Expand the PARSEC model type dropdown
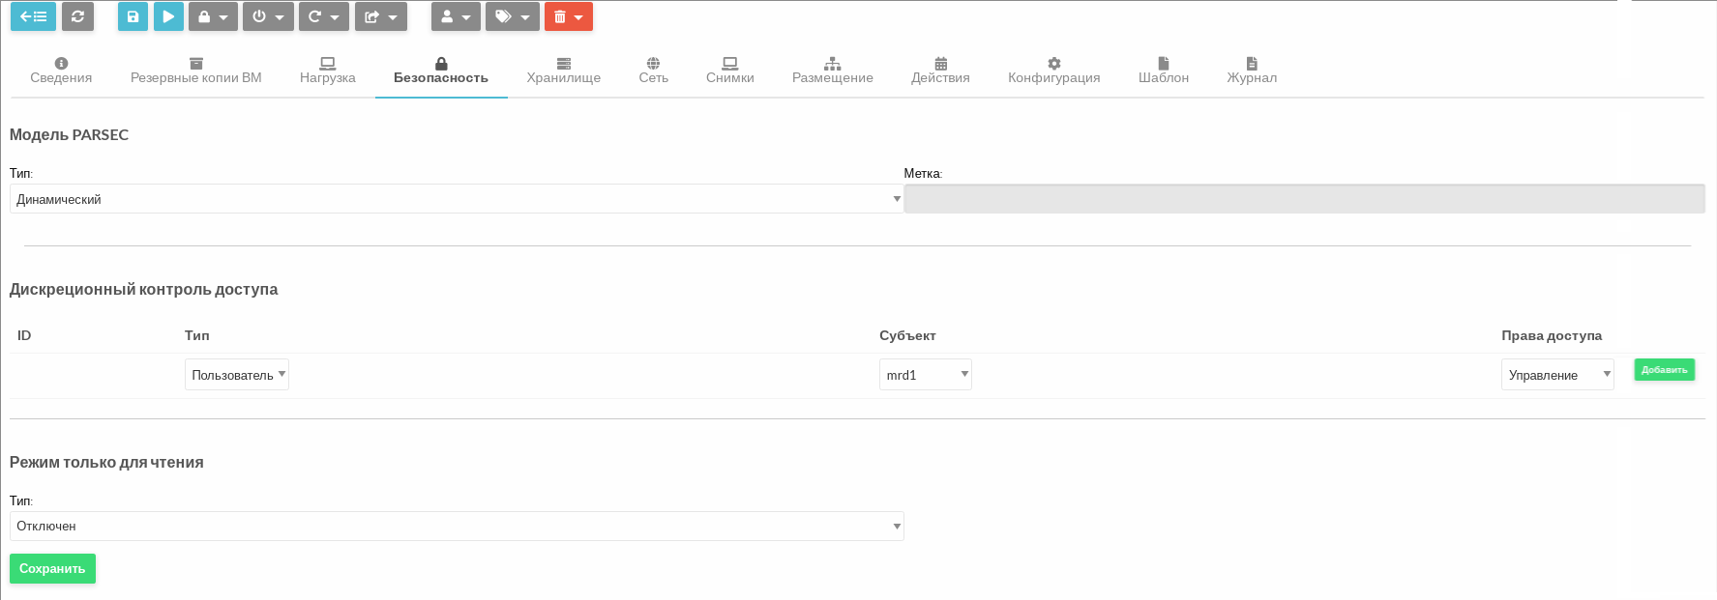The height and width of the screenshot is (600, 1717). tap(456, 199)
